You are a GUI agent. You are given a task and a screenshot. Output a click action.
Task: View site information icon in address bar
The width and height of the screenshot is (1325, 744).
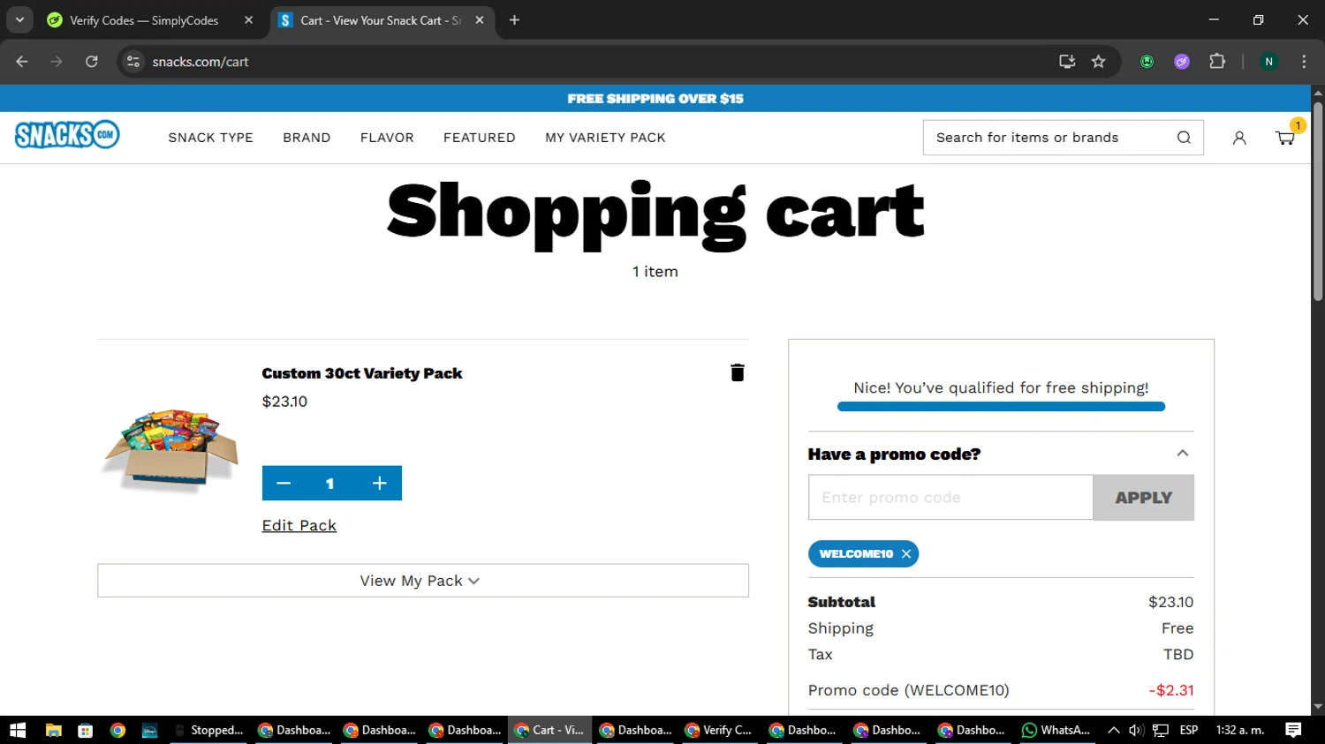(133, 61)
